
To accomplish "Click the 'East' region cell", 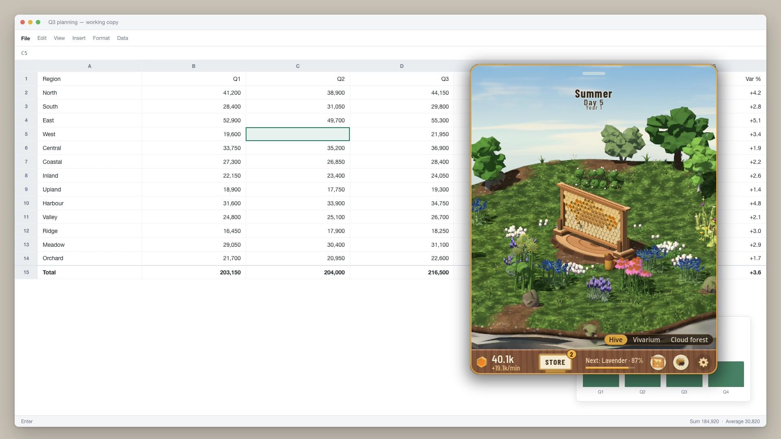I will pos(89,120).
